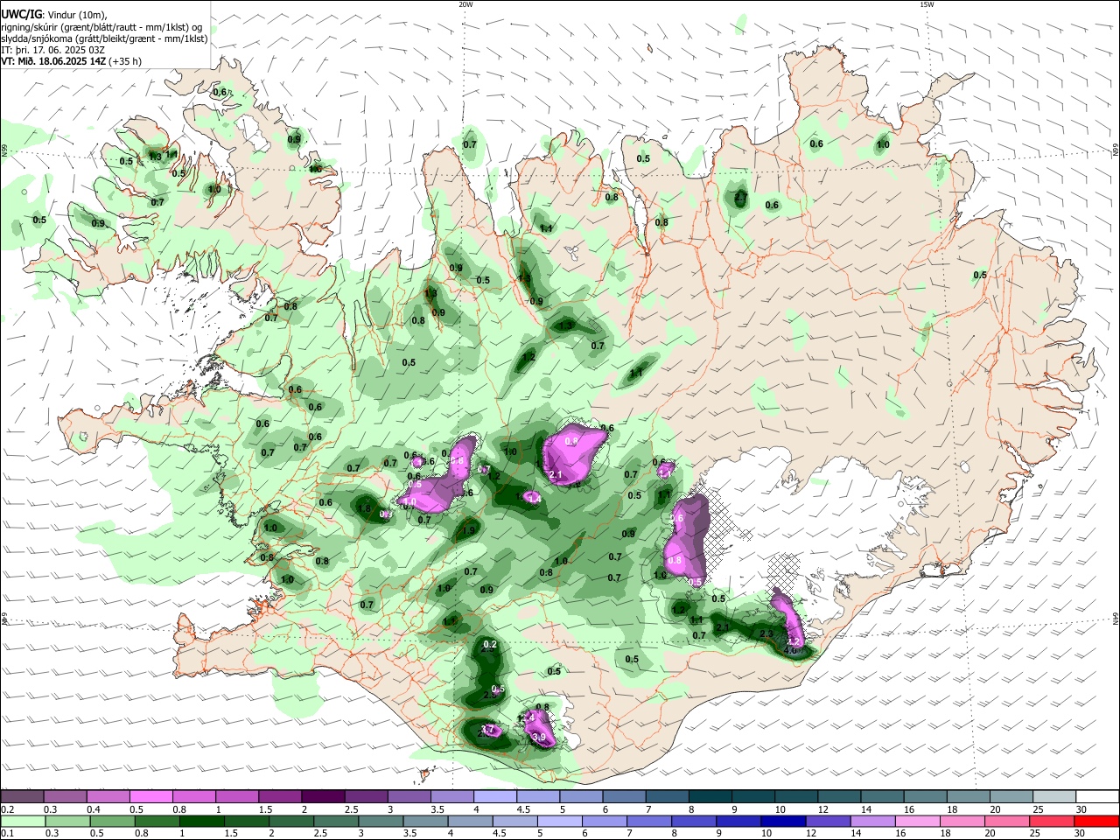Click the '3.7' value on the south coast
1120x840 pixels.
coord(488,730)
